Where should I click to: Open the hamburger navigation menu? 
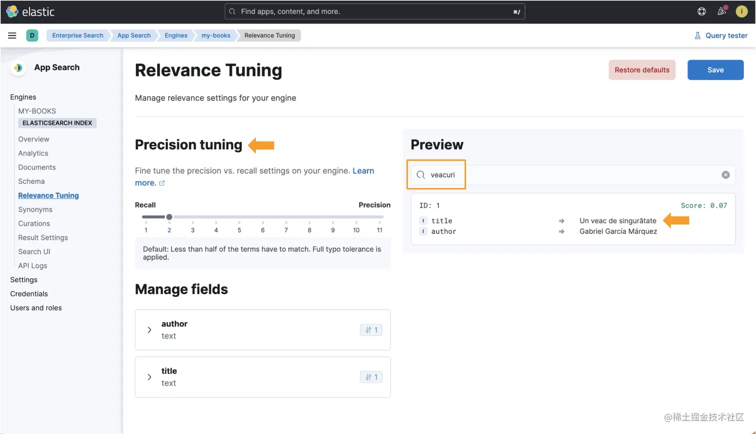(12, 35)
